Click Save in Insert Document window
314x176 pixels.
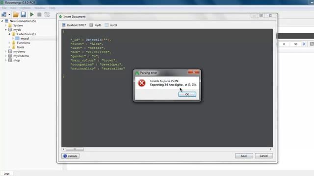tap(244, 156)
